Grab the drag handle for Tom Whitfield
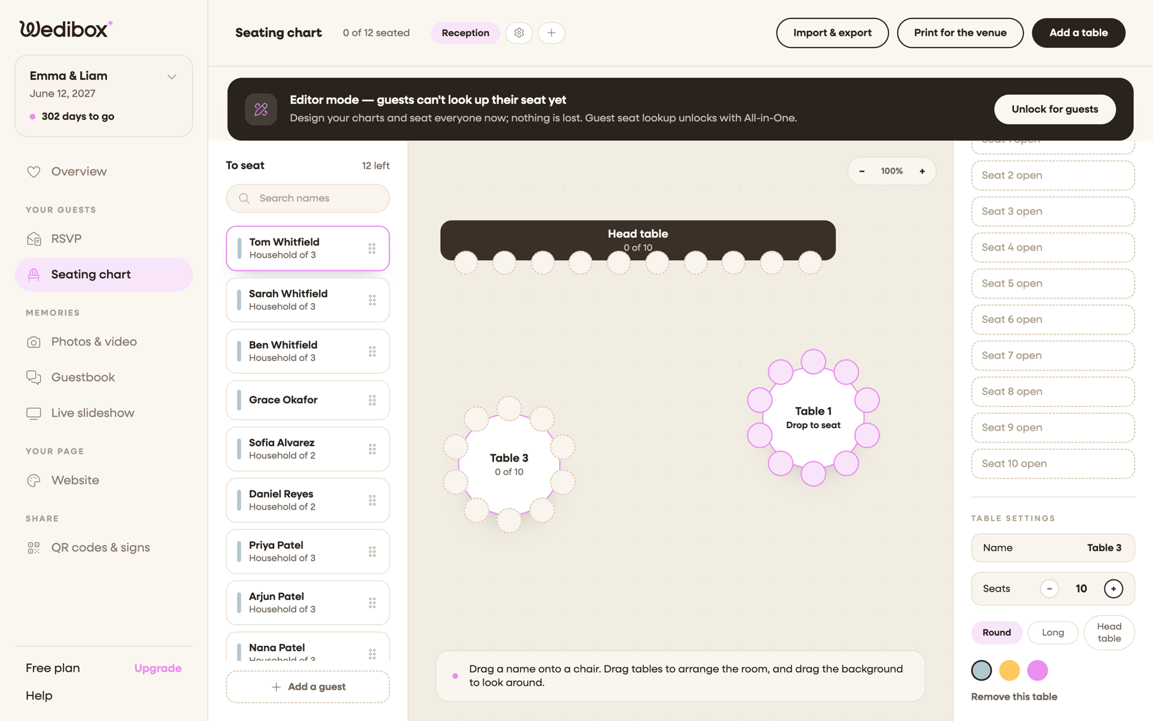 [x=372, y=249]
